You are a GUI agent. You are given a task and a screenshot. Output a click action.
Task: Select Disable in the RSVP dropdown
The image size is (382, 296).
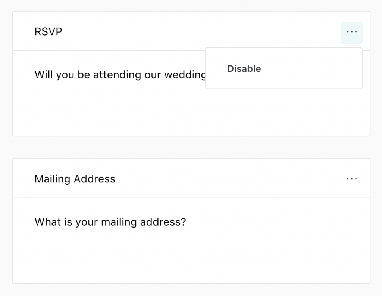click(244, 69)
